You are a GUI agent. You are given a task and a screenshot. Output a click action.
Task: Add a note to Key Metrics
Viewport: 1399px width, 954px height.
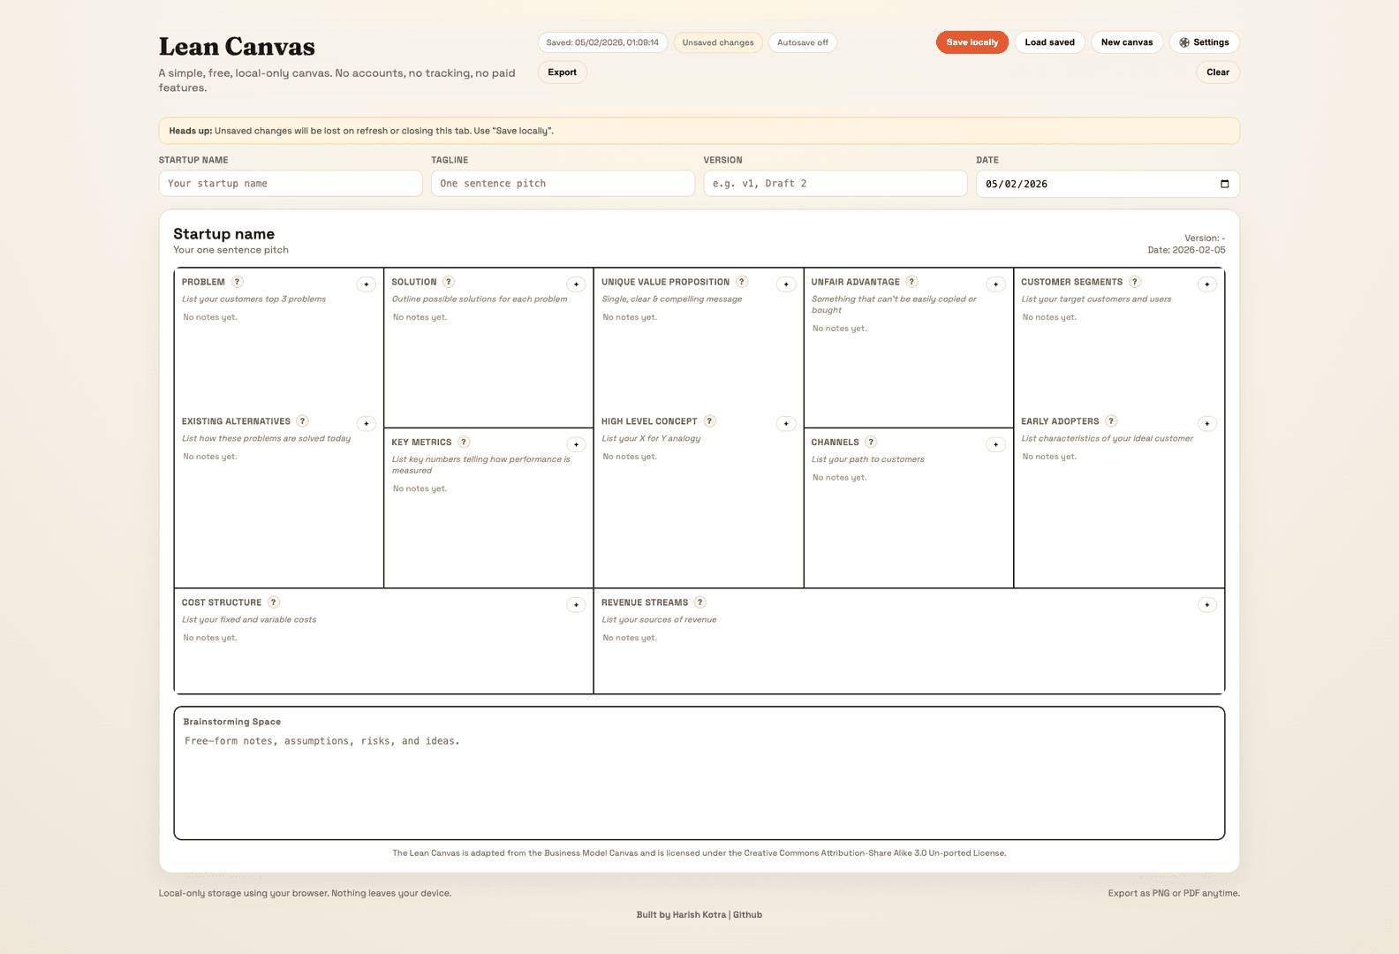pyautogui.click(x=576, y=444)
